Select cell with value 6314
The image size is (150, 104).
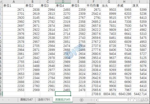click(139, 90)
